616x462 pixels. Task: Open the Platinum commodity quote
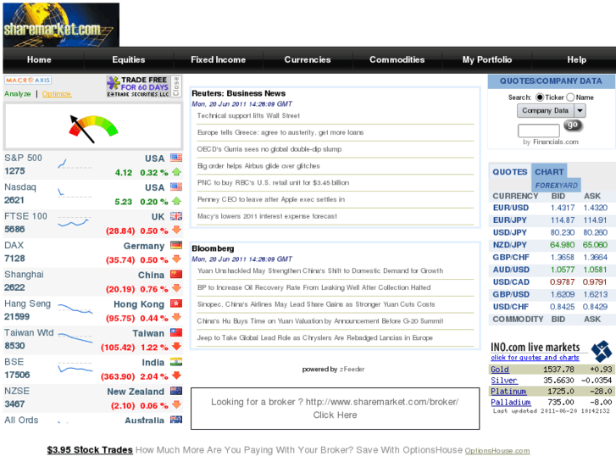(508, 392)
